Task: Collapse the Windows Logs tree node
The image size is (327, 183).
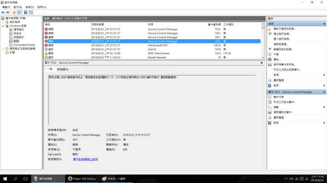Action: click(3, 26)
